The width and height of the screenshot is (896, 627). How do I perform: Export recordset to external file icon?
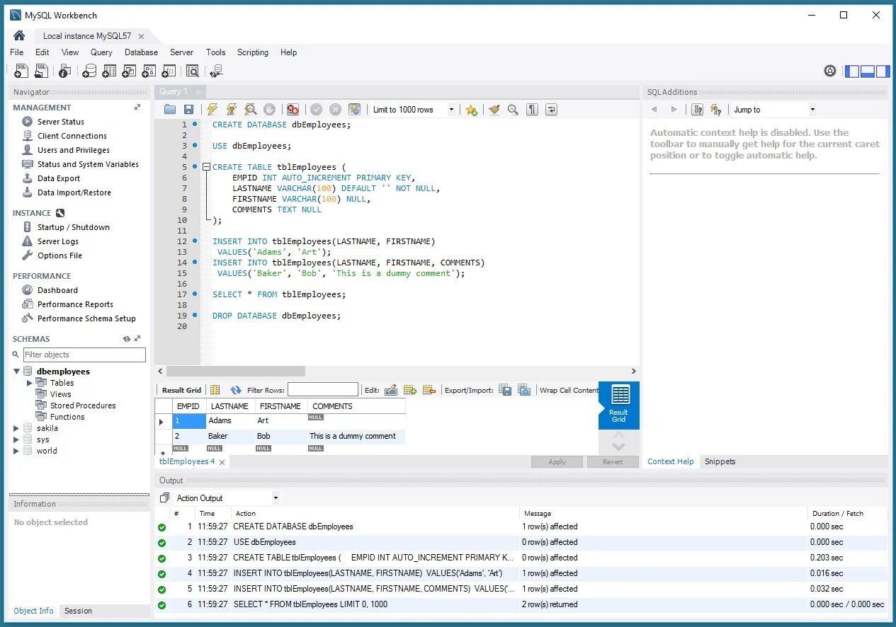tap(505, 390)
